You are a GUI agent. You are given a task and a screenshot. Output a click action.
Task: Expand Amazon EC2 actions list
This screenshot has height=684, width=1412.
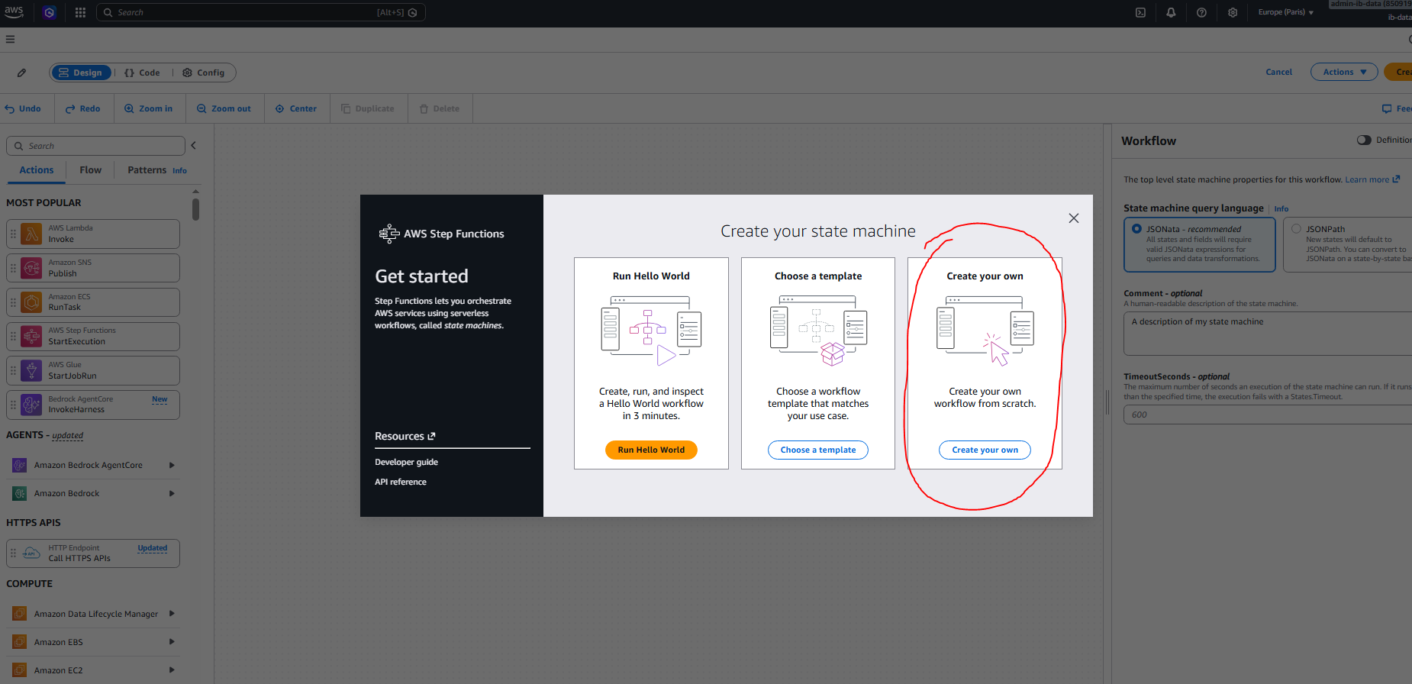click(x=172, y=670)
